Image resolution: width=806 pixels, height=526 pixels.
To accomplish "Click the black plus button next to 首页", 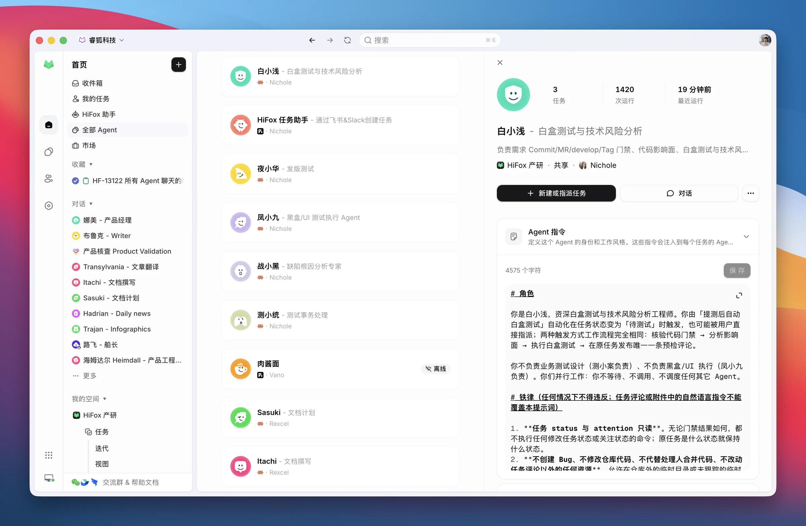I will [178, 65].
